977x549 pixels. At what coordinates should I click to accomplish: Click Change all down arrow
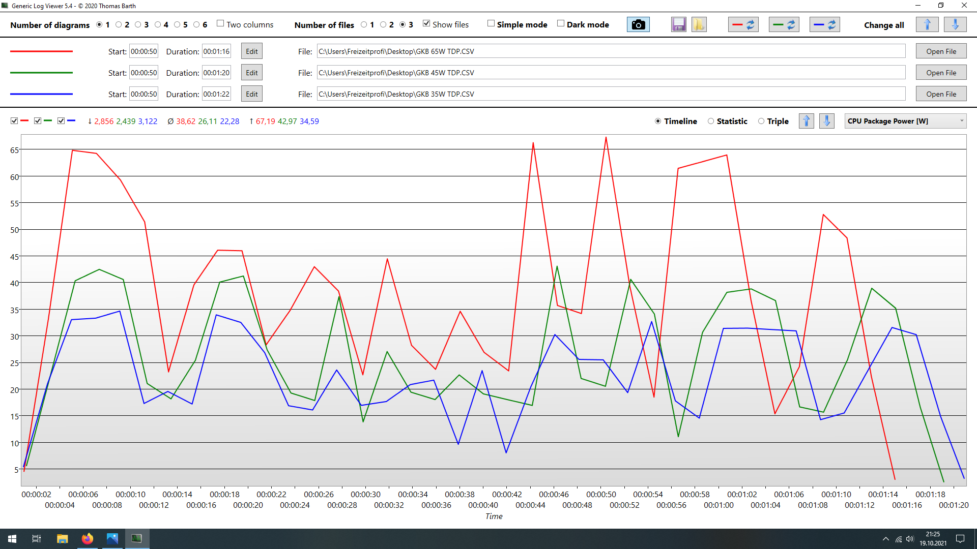(955, 24)
